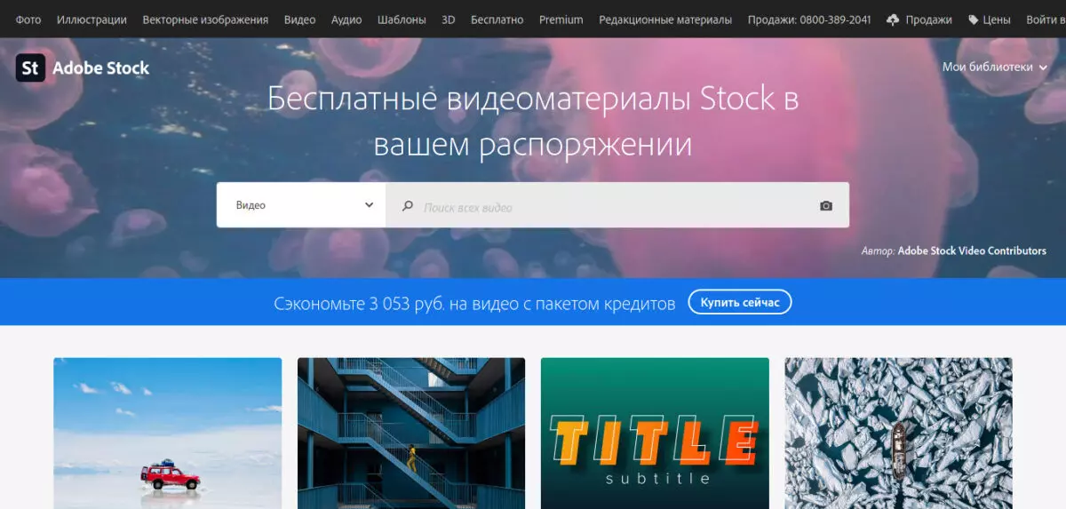Open the 3D section
This screenshot has height=509, width=1066.
tap(449, 20)
